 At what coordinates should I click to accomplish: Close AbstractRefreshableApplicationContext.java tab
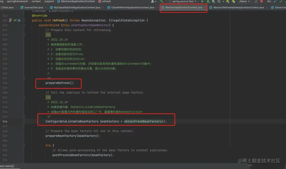[266, 7]
